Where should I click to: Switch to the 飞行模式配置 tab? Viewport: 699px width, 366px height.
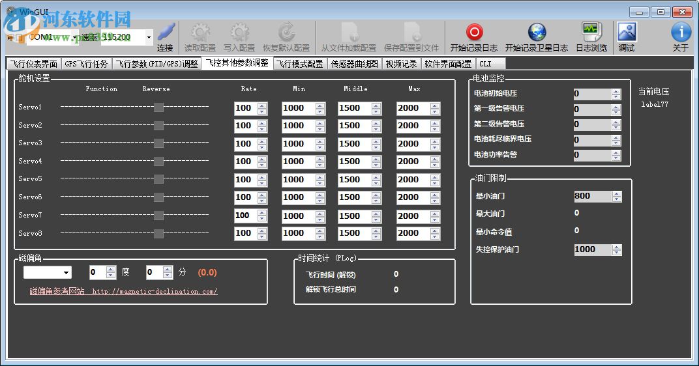[x=299, y=64]
